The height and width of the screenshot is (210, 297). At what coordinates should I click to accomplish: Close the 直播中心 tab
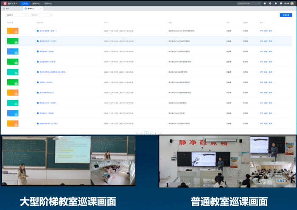[x=41, y=8]
